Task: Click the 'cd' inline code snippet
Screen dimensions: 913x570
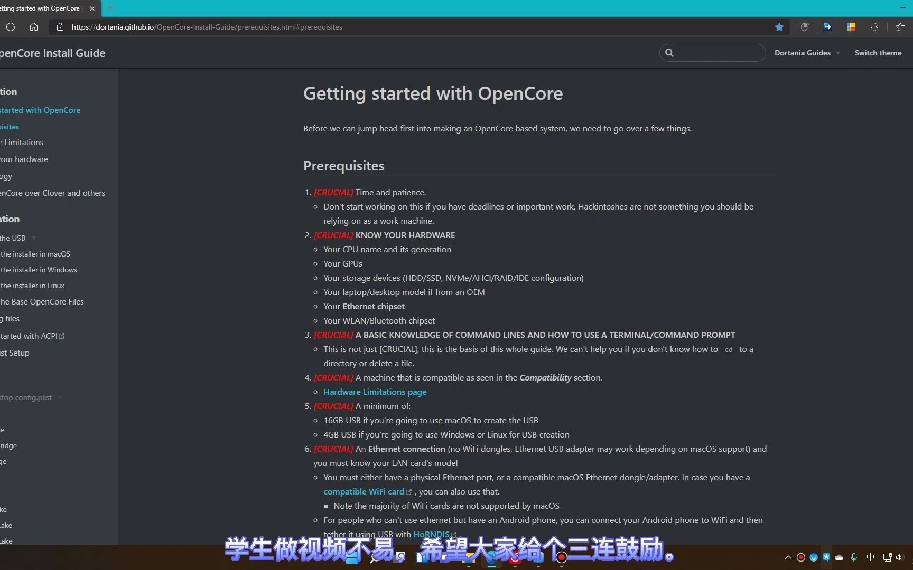Action: click(x=729, y=349)
